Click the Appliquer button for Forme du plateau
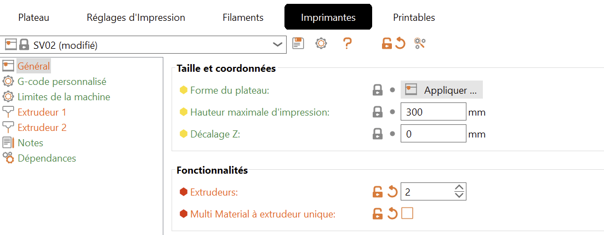This screenshot has height=235, width=604. pos(442,90)
